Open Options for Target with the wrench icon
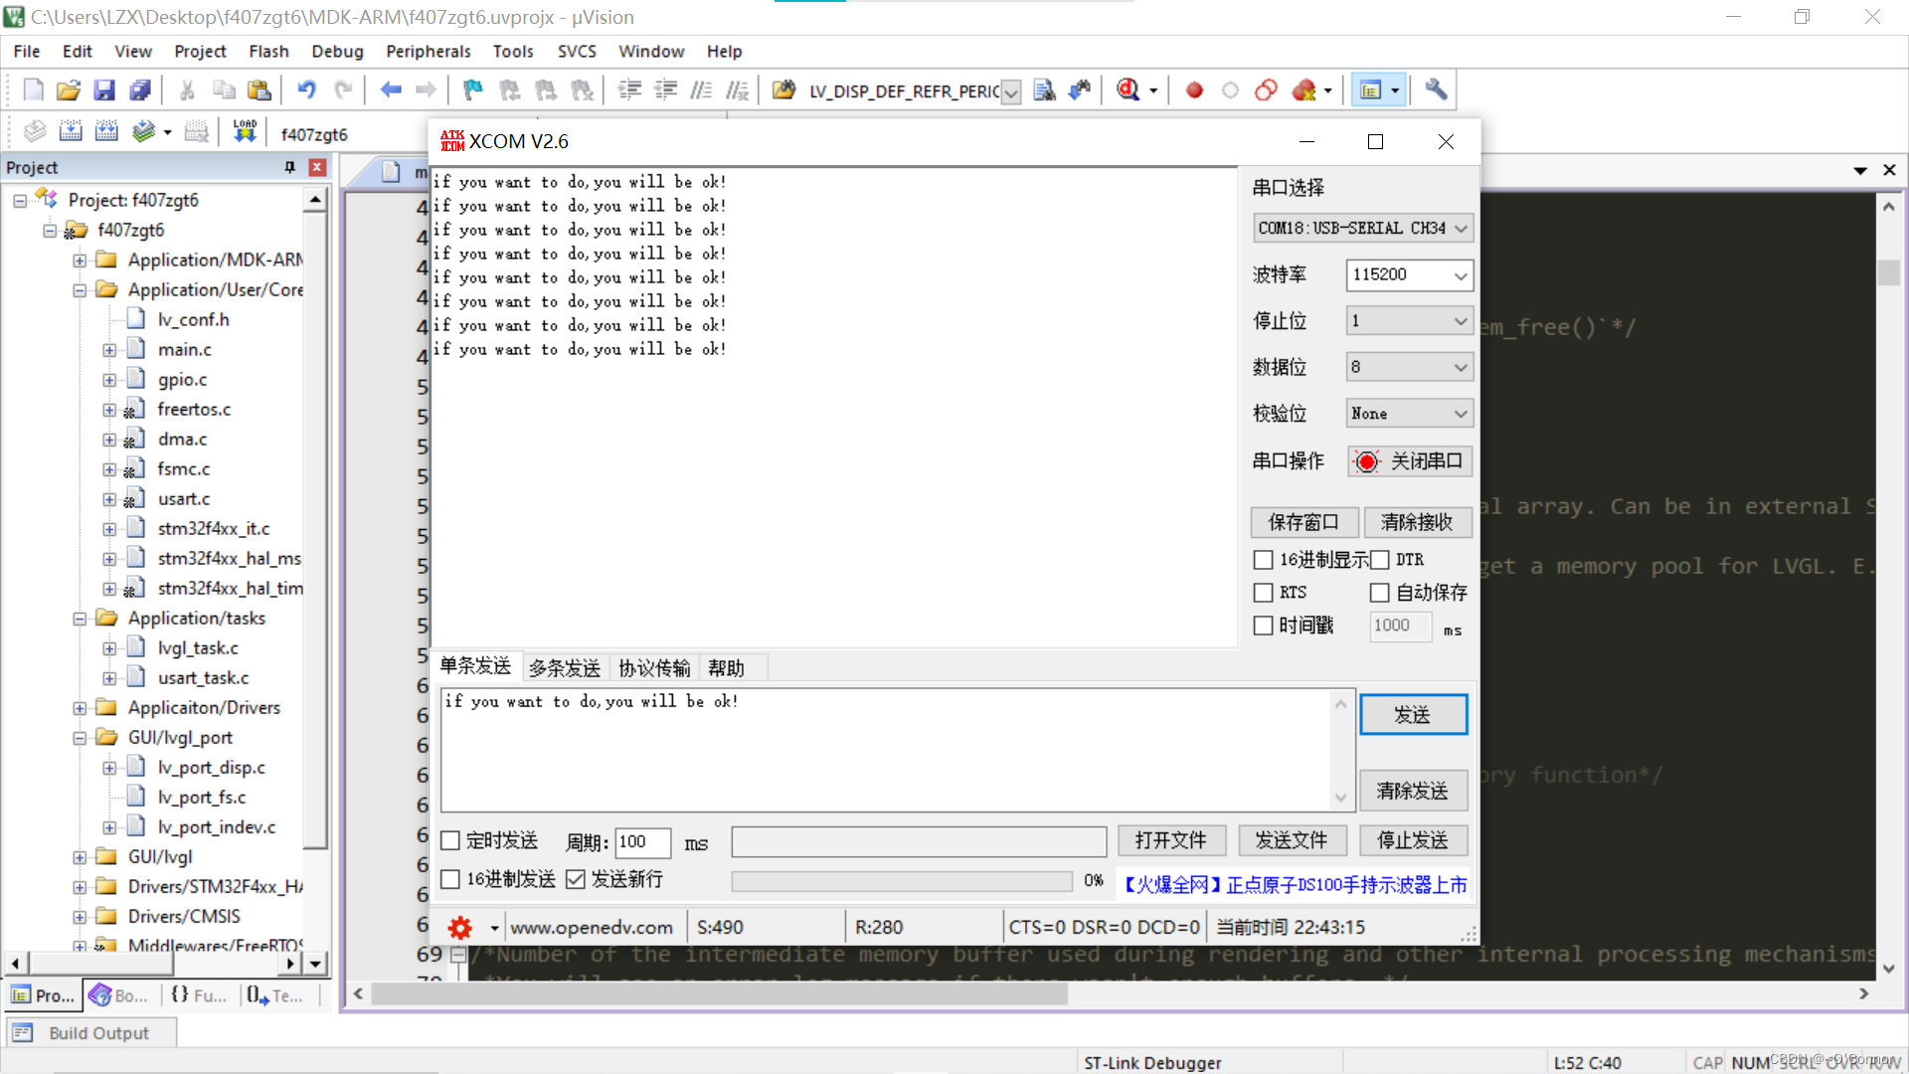The image size is (1909, 1074). pyautogui.click(x=1435, y=89)
